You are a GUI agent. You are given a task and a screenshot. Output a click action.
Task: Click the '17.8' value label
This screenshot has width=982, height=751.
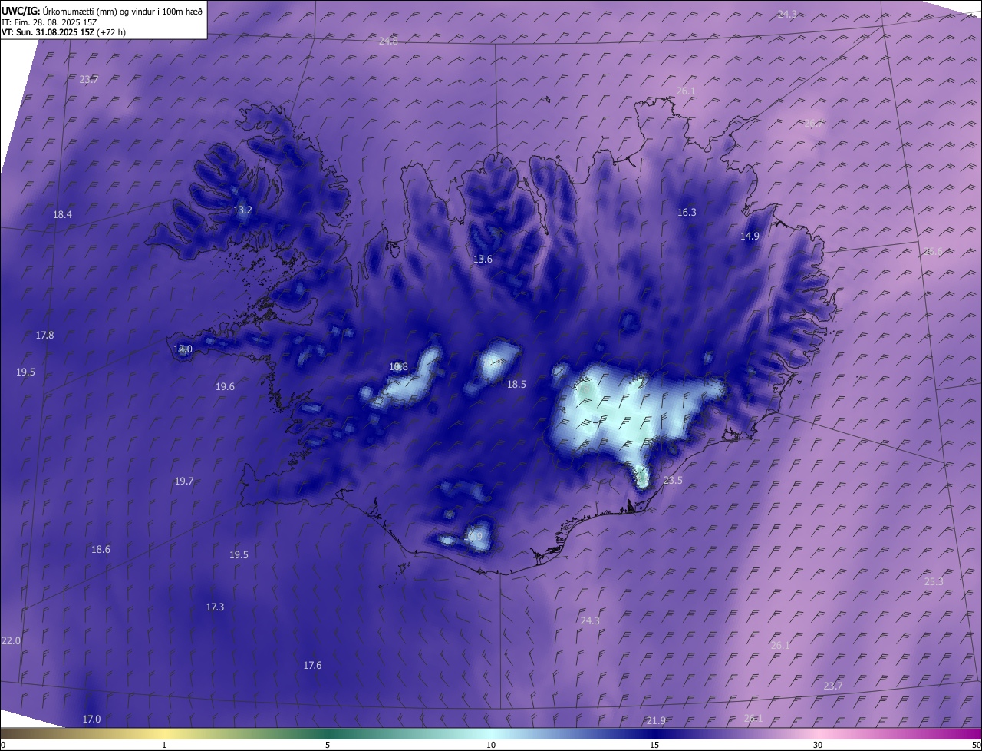pyautogui.click(x=45, y=336)
